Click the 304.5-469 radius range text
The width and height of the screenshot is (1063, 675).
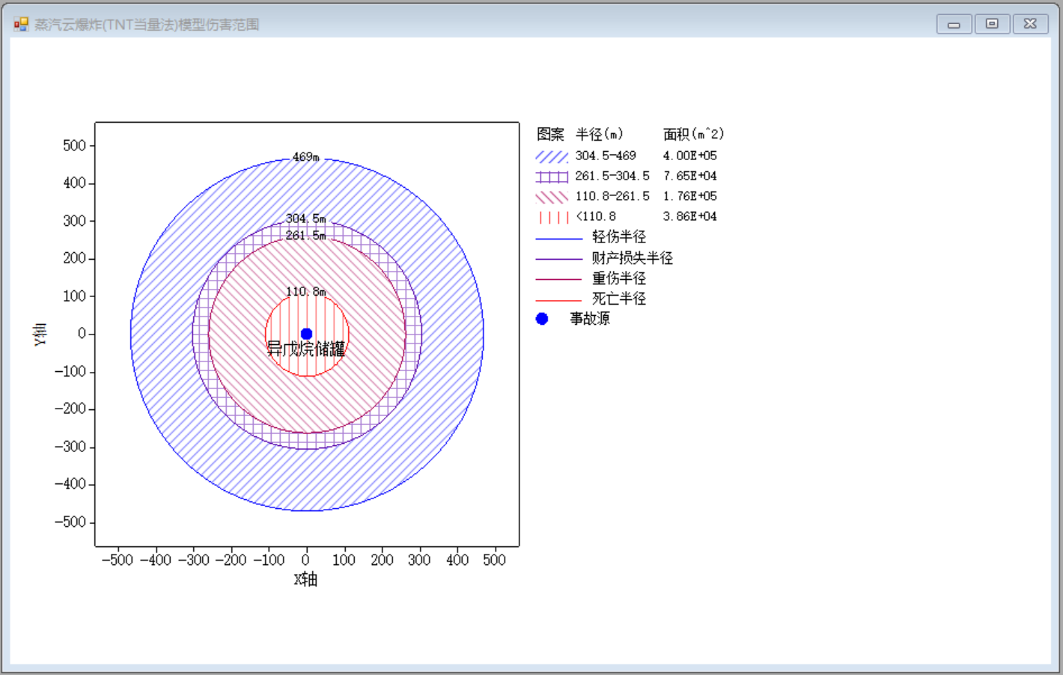point(606,156)
